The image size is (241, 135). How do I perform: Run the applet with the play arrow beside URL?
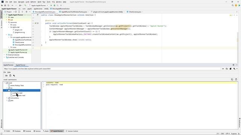(x=223, y=69)
